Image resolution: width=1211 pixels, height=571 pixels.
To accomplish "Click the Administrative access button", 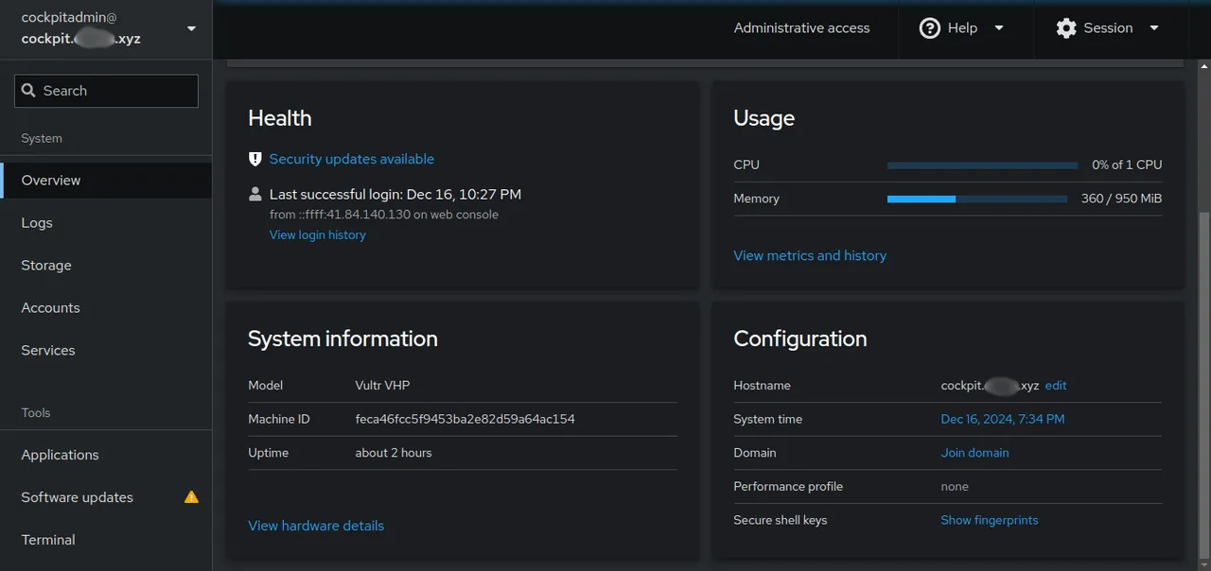I will click(x=801, y=28).
